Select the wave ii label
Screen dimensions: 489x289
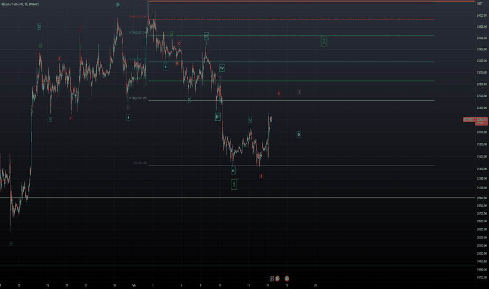(206, 36)
